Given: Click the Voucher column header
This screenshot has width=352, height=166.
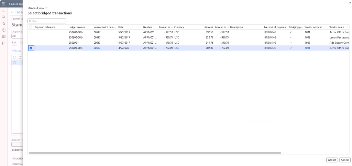Looking at the screenshot, I should coord(147,27).
